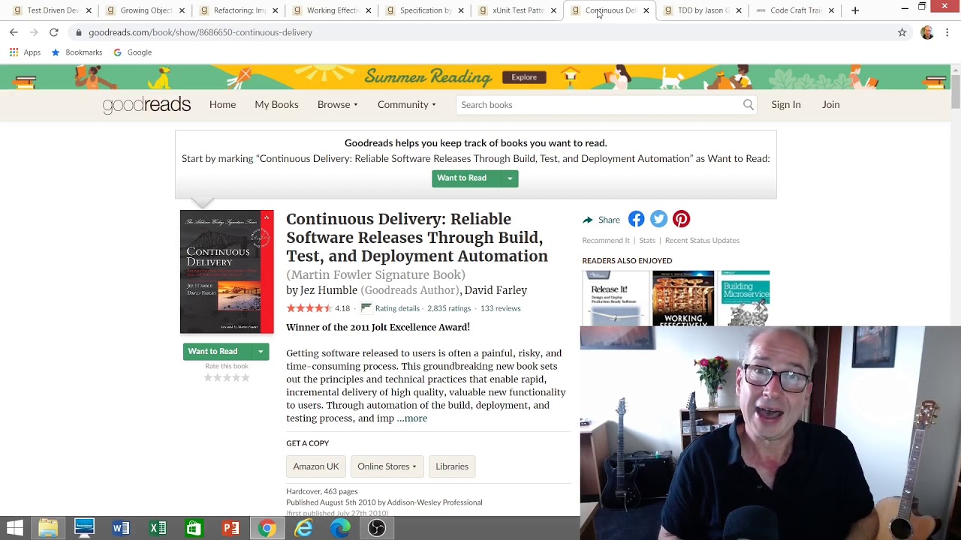961x540 pixels.
Task: Go to Home in navigation
Action: (x=222, y=105)
